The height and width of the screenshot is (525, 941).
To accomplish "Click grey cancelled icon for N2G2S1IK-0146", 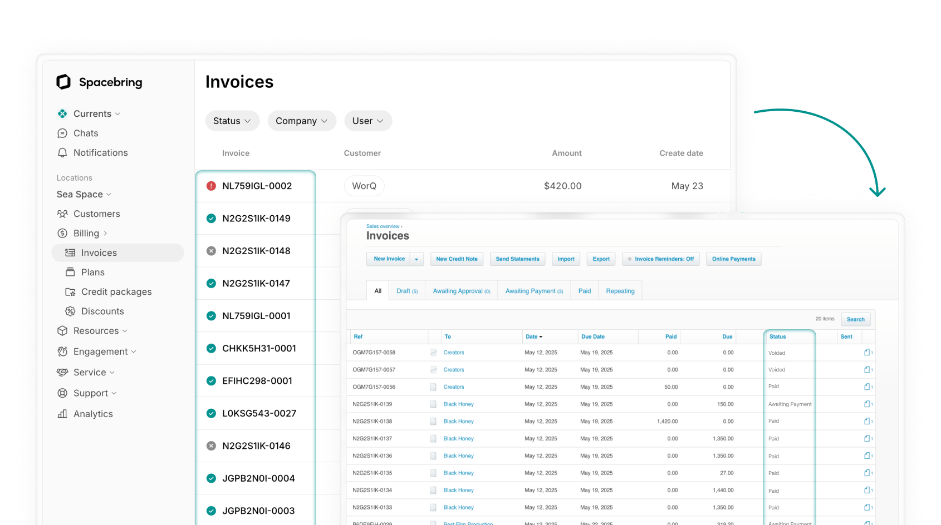I will pos(211,445).
